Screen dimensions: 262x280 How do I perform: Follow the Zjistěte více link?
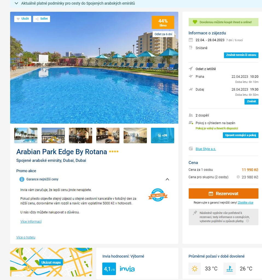(x=246, y=202)
